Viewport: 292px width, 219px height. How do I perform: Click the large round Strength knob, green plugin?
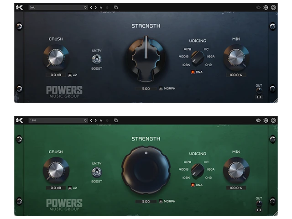[146, 170]
